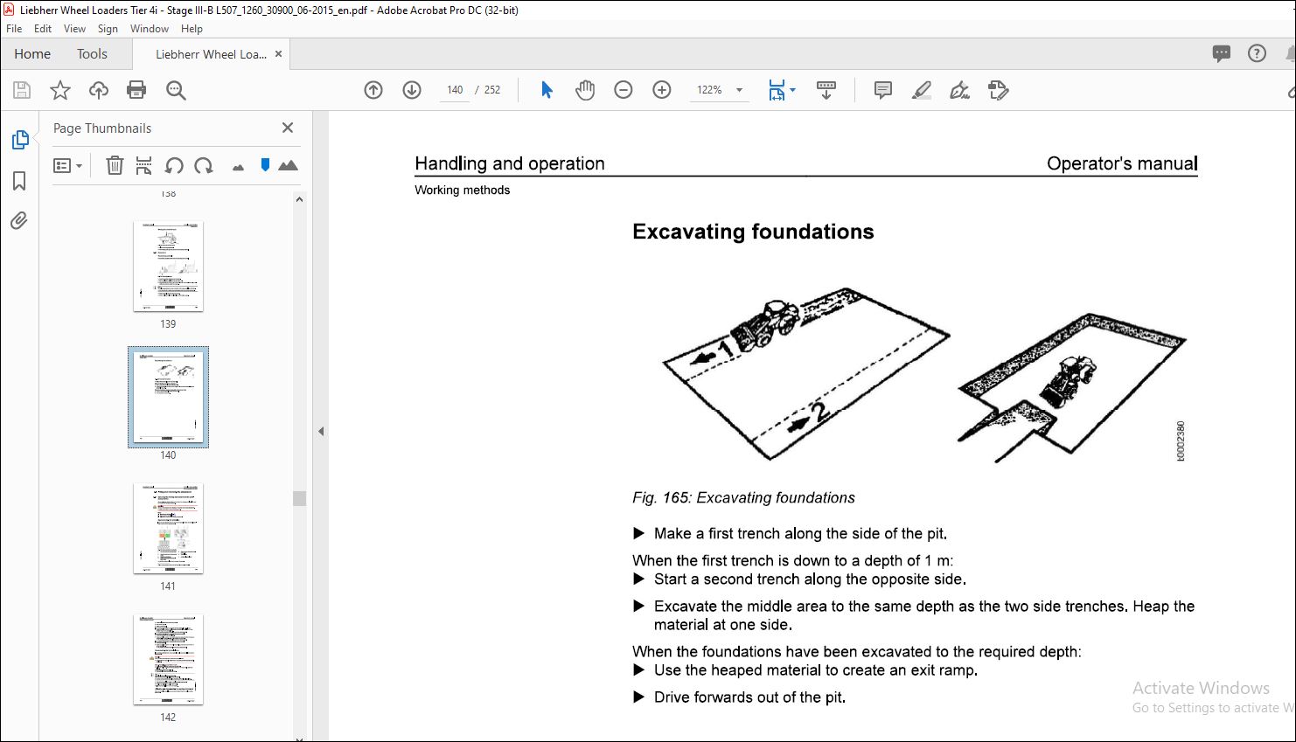Close the Liebherr document tab
The height and width of the screenshot is (742, 1296).
(x=279, y=54)
